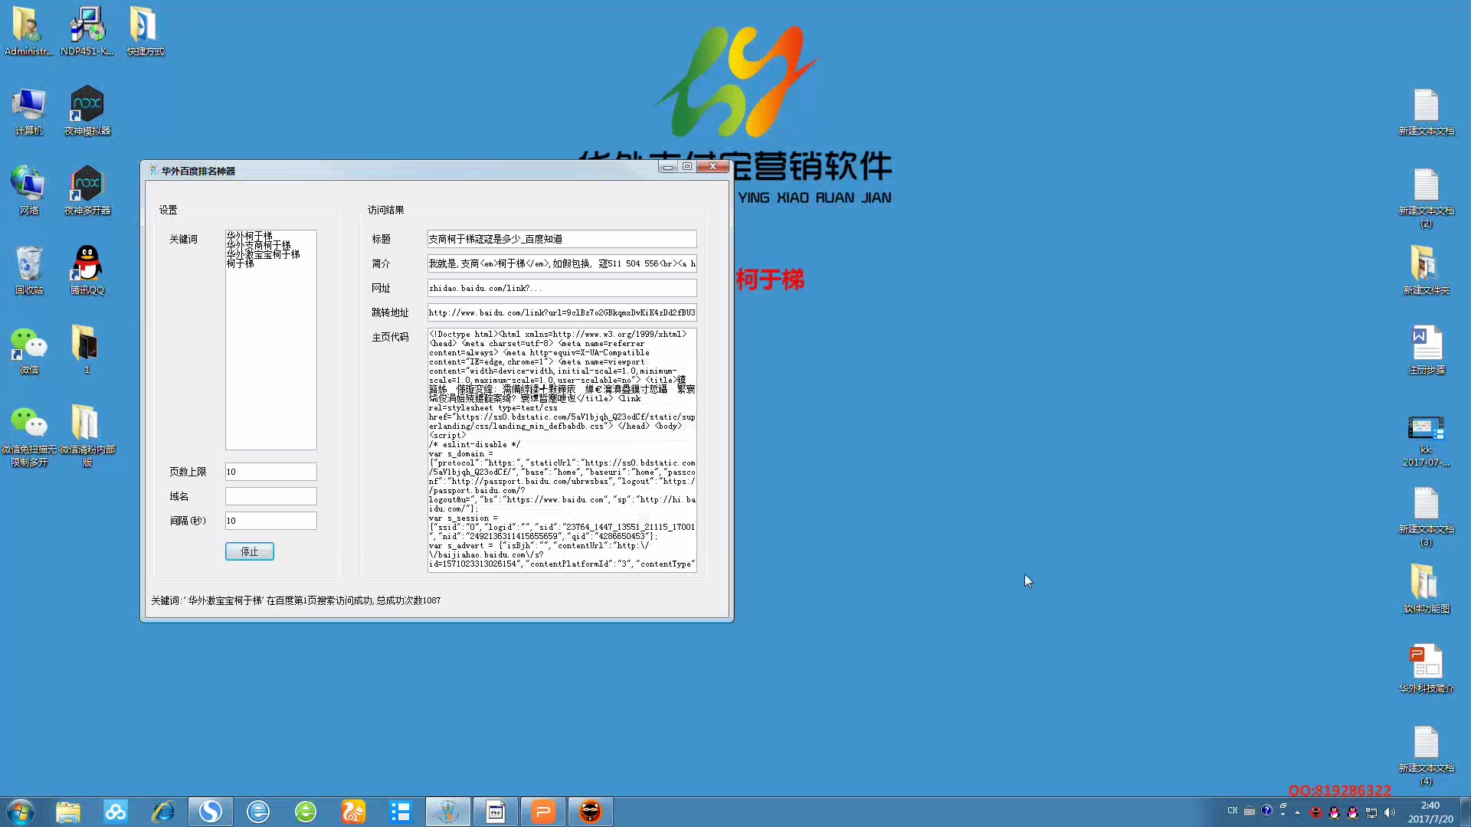Image resolution: width=1471 pixels, height=827 pixels.
Task: Click keyword '华外柯于梯' in list
Action: (249, 236)
